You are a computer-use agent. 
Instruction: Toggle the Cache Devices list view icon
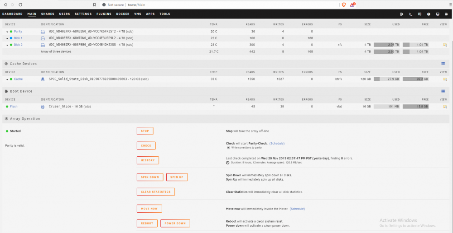pos(443,64)
